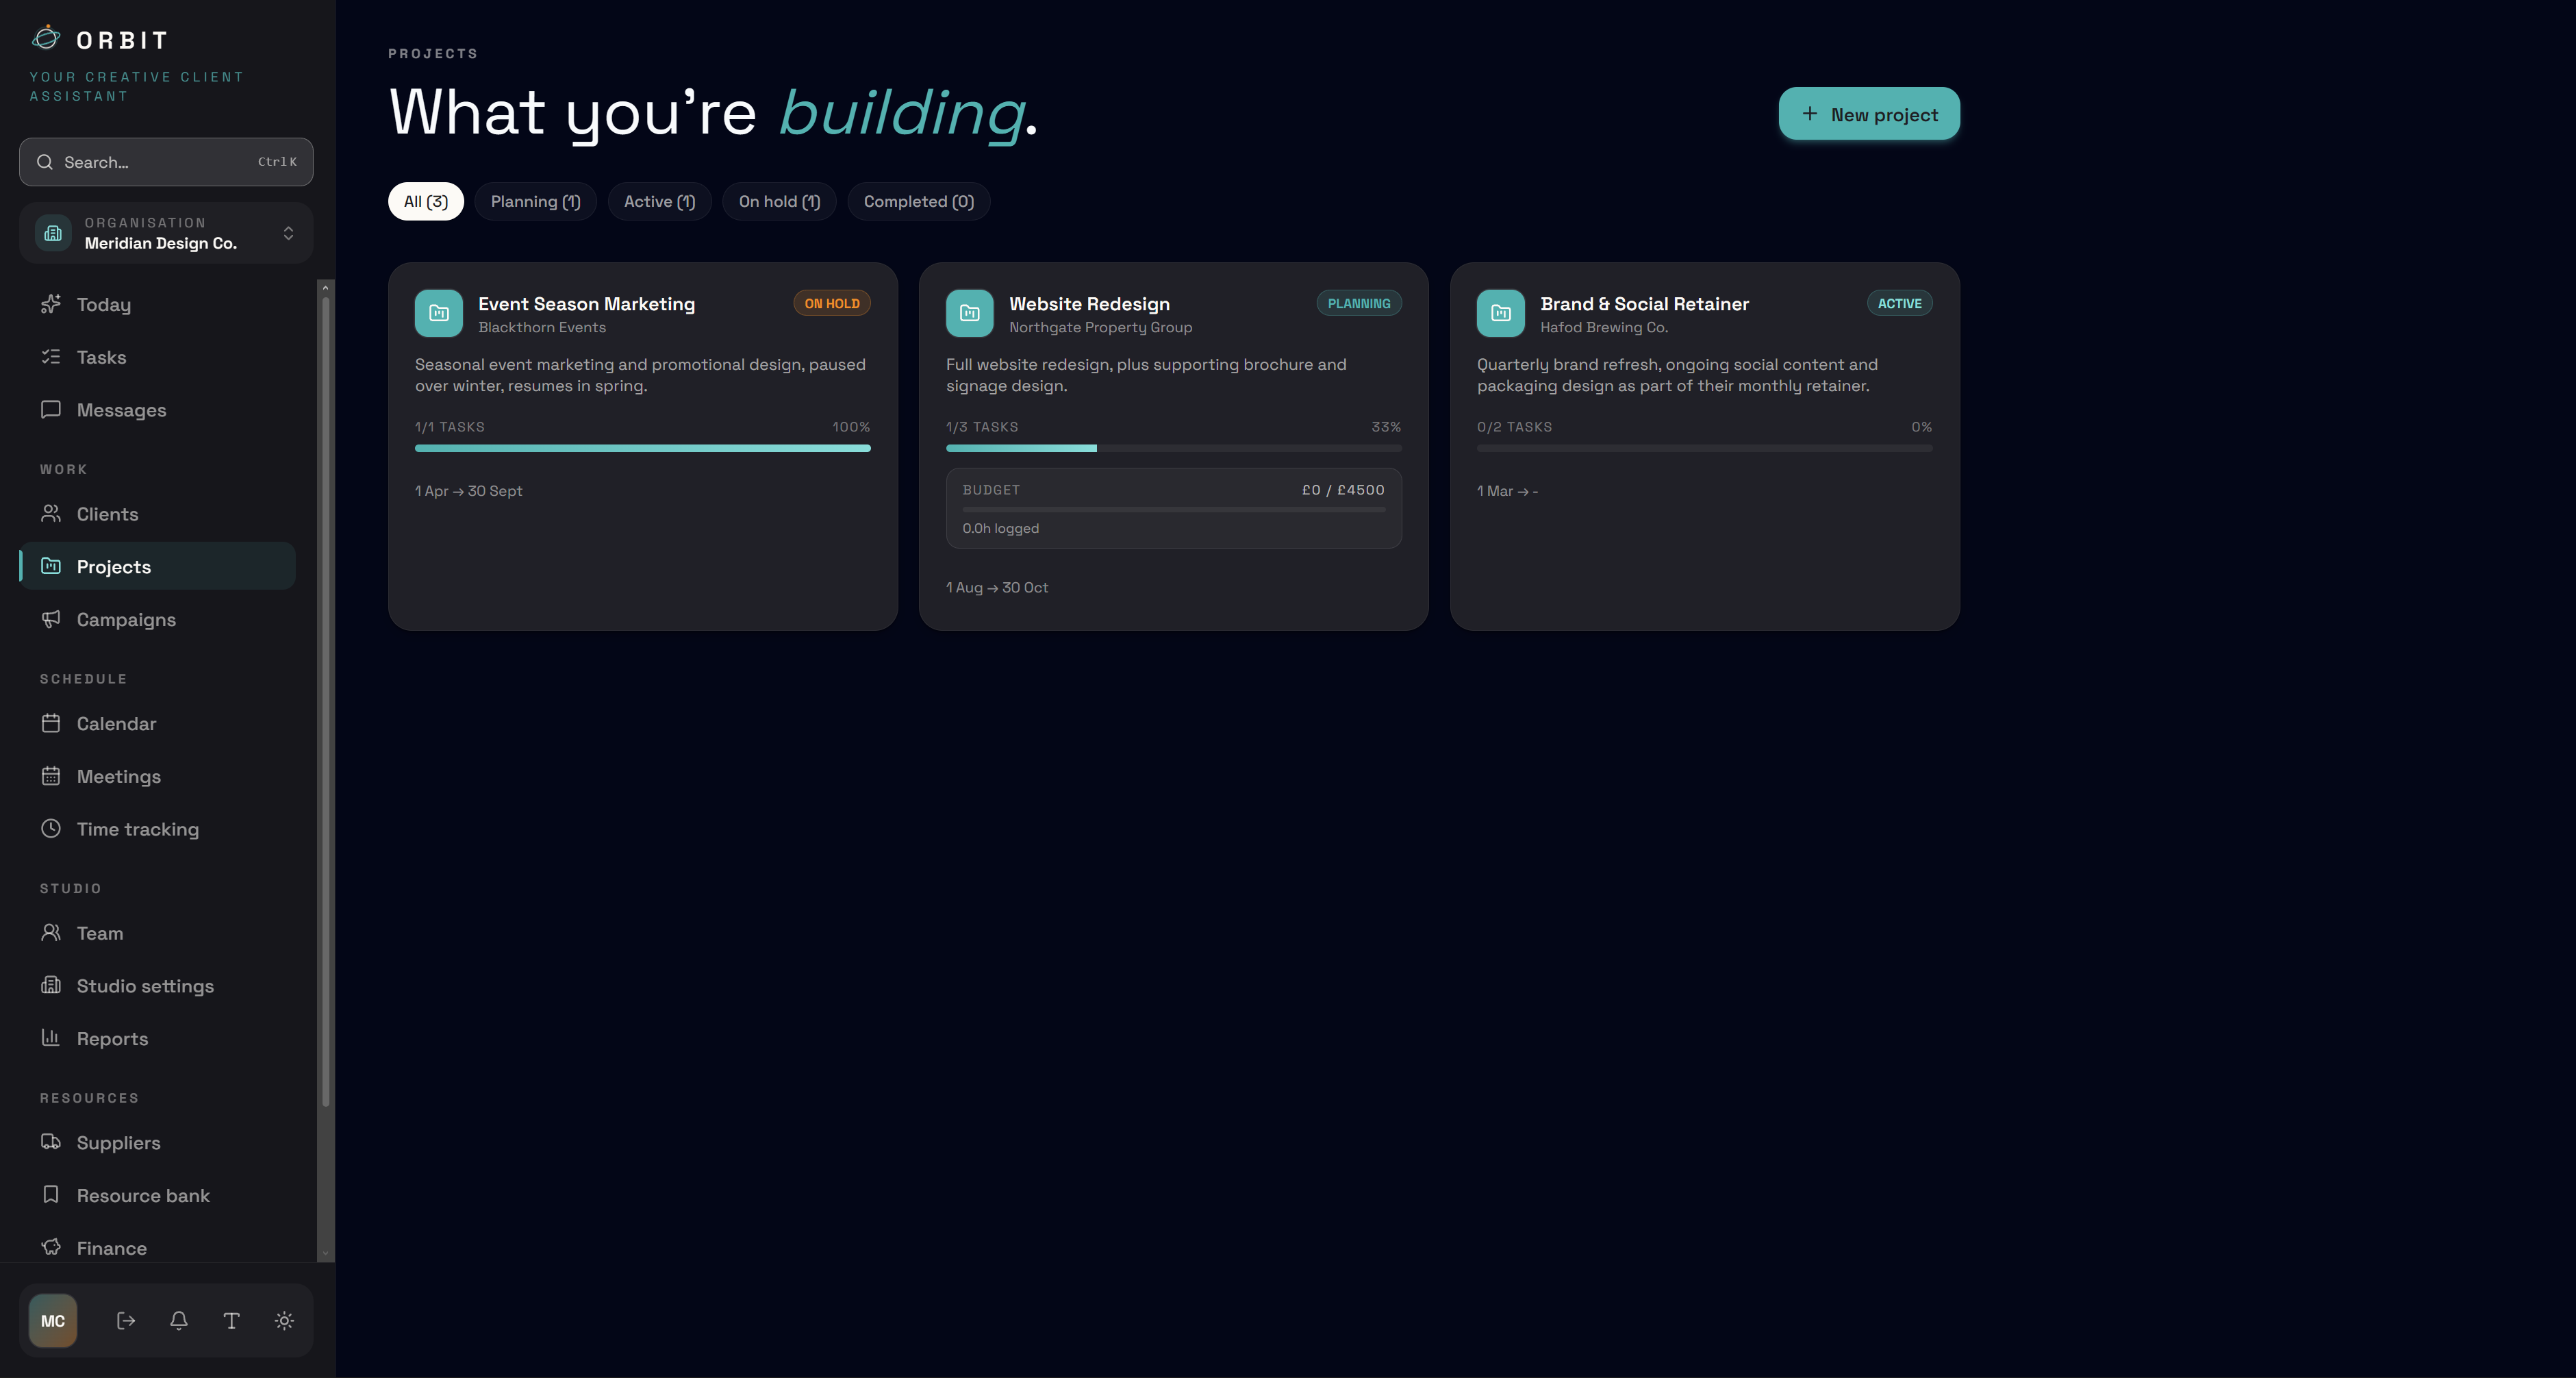Click the Budget £0 / £4500 box
This screenshot has height=1378, width=2576.
pos(1173,508)
